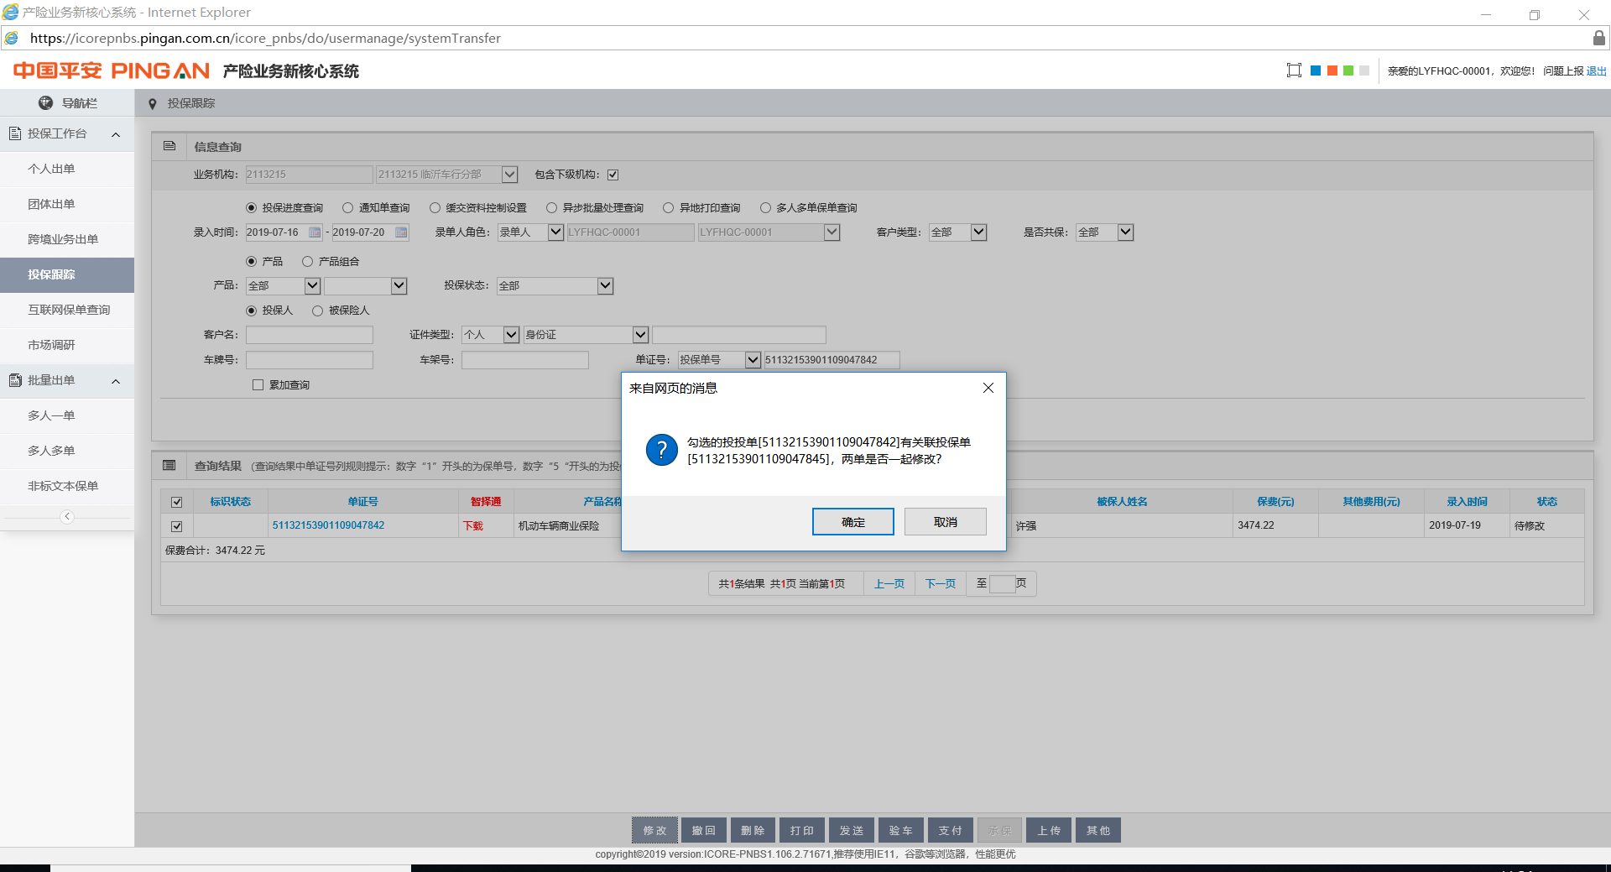Screen dimensions: 1611x872
Task: Toggle checkbox for row 51132153901109047842
Action: [177, 526]
